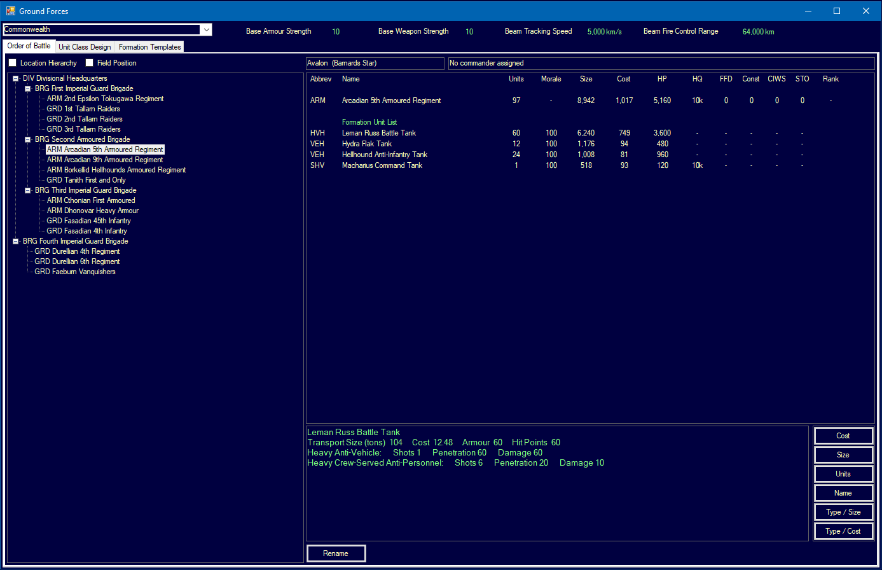Select GRD 1st Tallarn Raiders
Viewport: 882px width, 570px height.
coord(83,109)
